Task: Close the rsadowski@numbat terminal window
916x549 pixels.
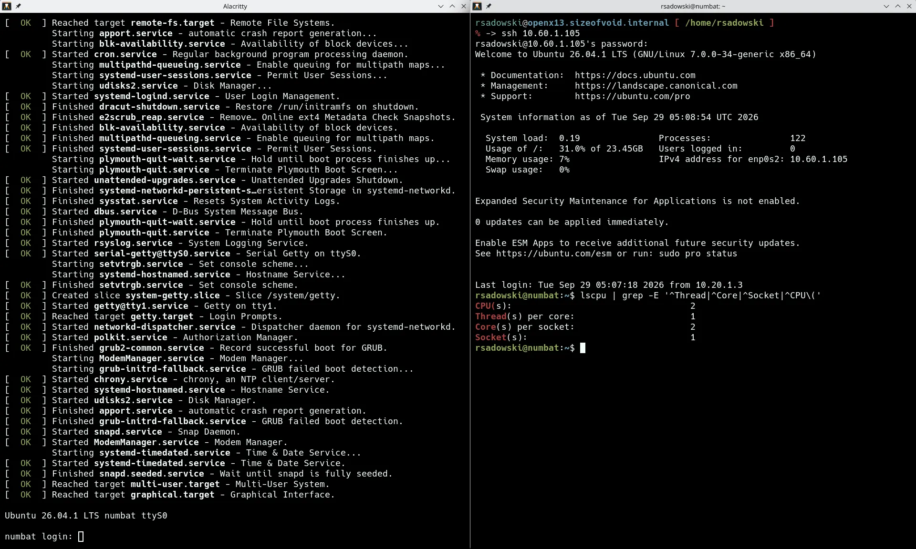Action: click(909, 6)
